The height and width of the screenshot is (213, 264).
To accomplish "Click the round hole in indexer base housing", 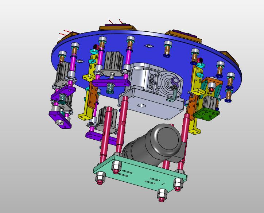I will 141,106.
